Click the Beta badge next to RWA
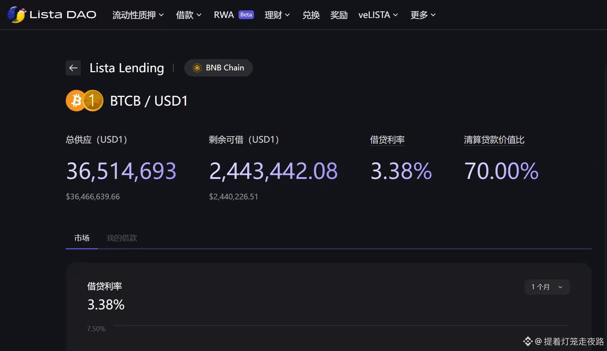Image resolution: width=607 pixels, height=351 pixels. point(246,15)
